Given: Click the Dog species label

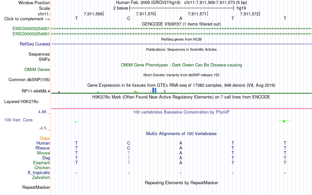Looking at the screenshot, I should point(46,158).
